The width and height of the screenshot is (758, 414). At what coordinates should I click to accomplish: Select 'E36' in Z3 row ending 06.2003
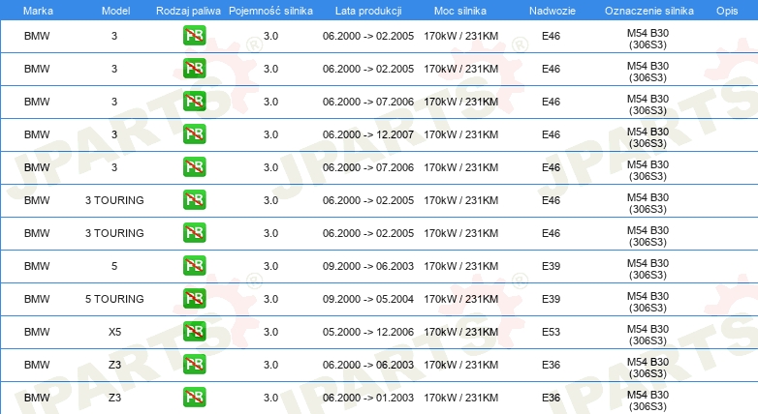tap(551, 365)
